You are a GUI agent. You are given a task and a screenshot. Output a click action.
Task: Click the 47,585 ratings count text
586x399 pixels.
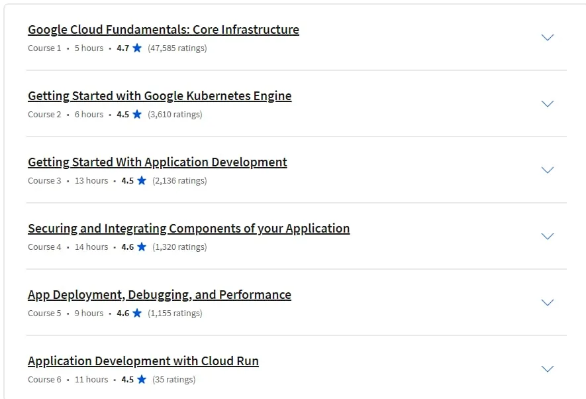(x=177, y=48)
